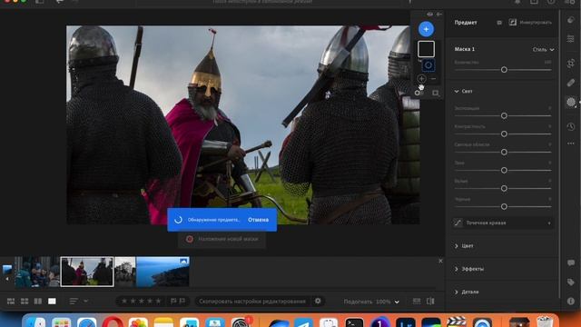Open the keywords tag icon

tap(571, 282)
